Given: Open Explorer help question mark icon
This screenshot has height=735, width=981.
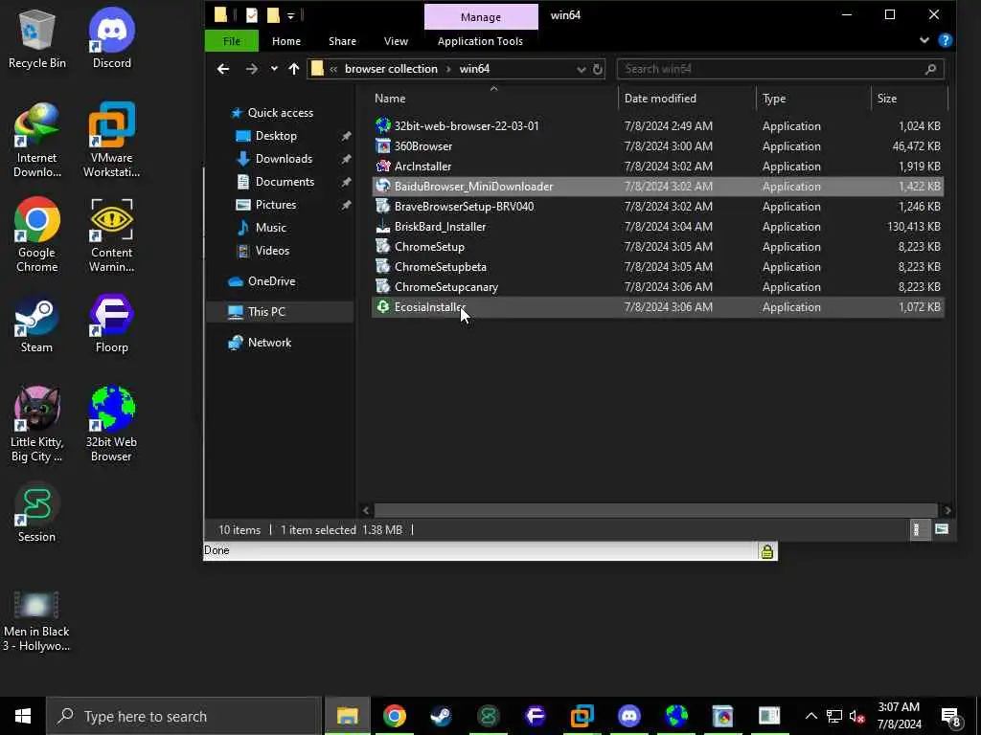Looking at the screenshot, I should (946, 40).
